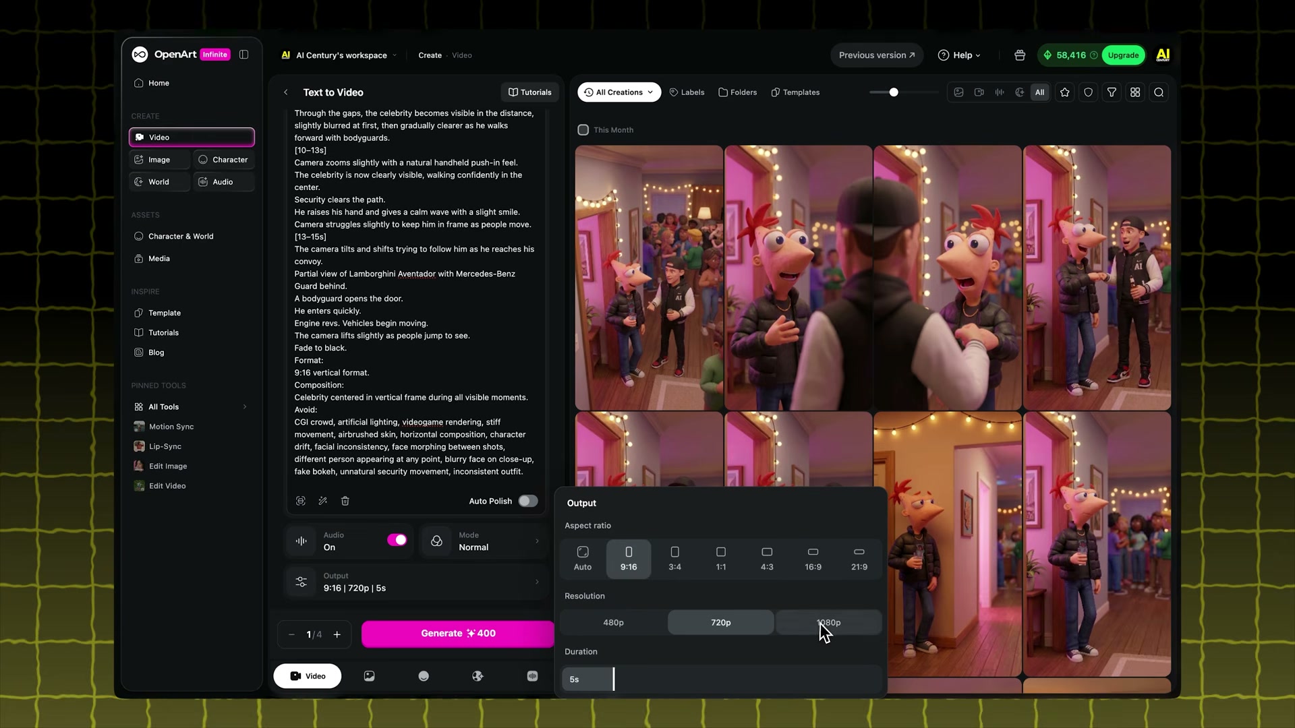This screenshot has height=728, width=1295.
Task: Select the 1:1 aspect ratio
Action: click(721, 559)
